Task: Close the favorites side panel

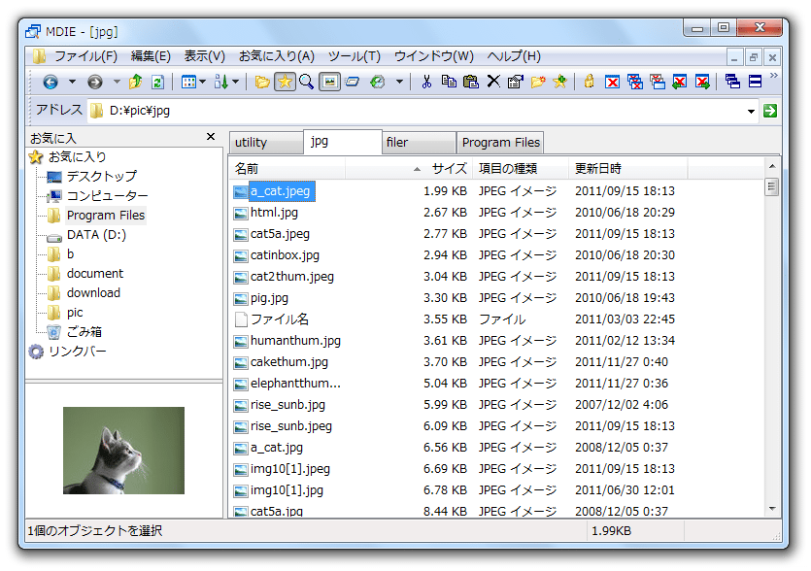Action: (211, 137)
